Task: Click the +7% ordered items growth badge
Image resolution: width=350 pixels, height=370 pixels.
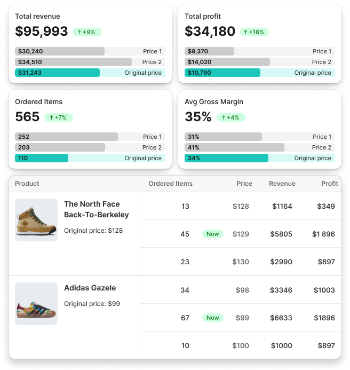Action: [59, 117]
